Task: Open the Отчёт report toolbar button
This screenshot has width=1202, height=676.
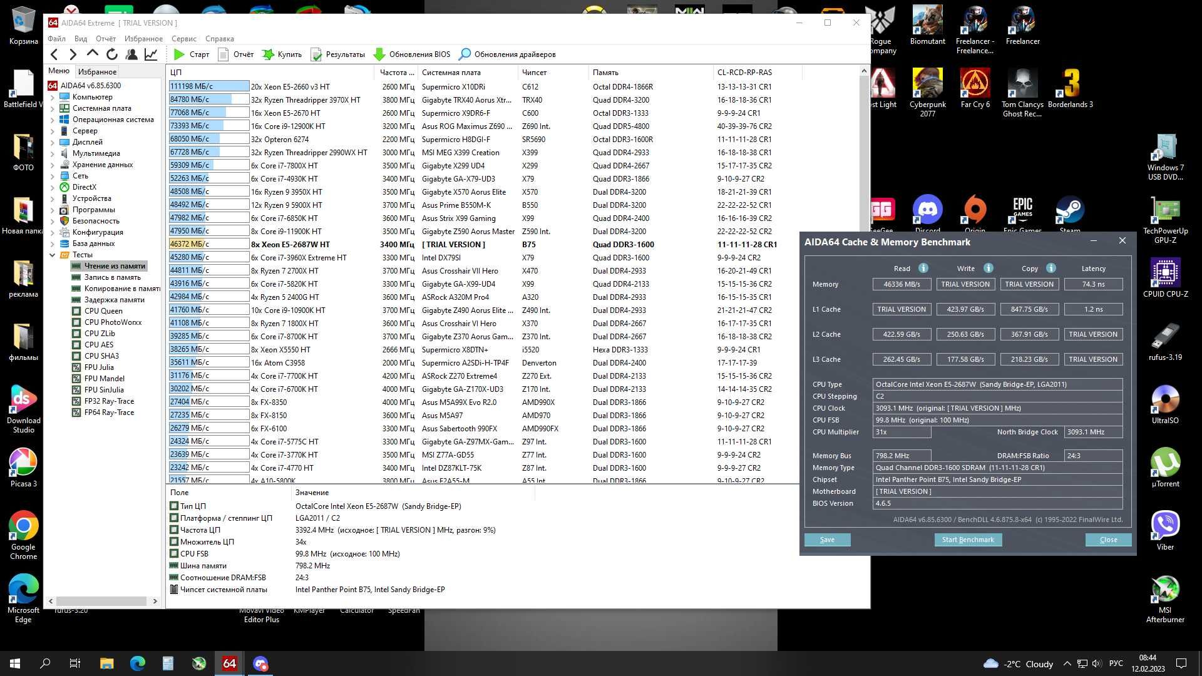Action: tap(236, 54)
